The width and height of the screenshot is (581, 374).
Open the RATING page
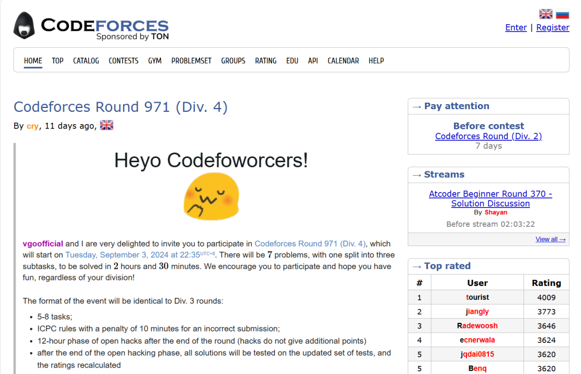[266, 61]
